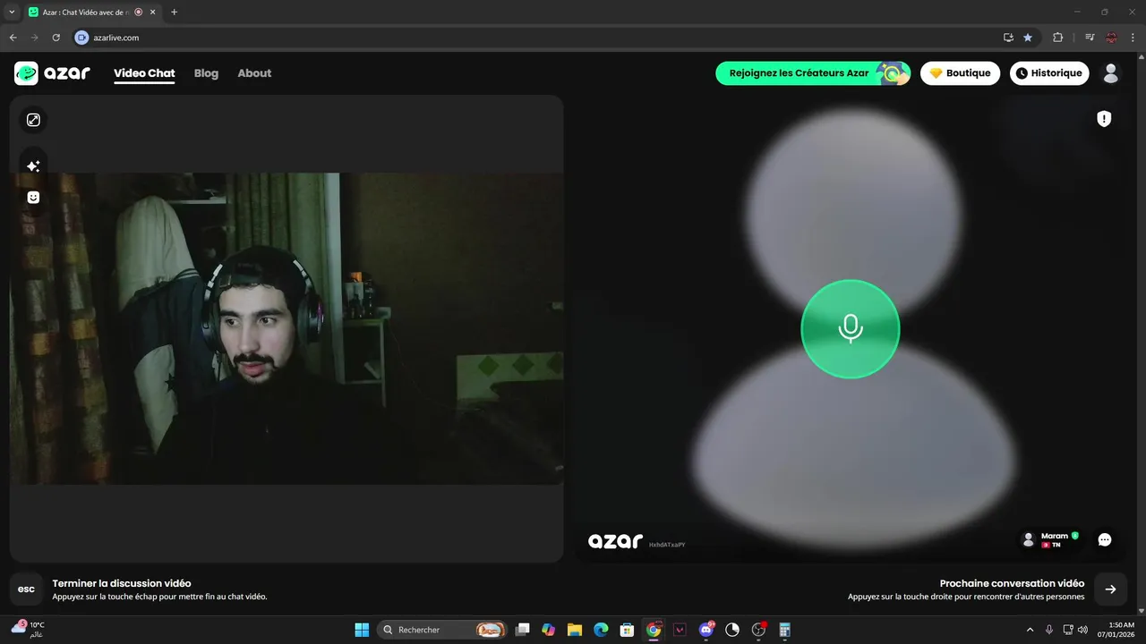
Task: View site information icon in address bar
Action: 82,38
